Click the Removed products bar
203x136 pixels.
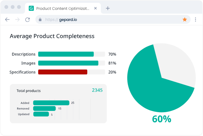tap(44, 108)
